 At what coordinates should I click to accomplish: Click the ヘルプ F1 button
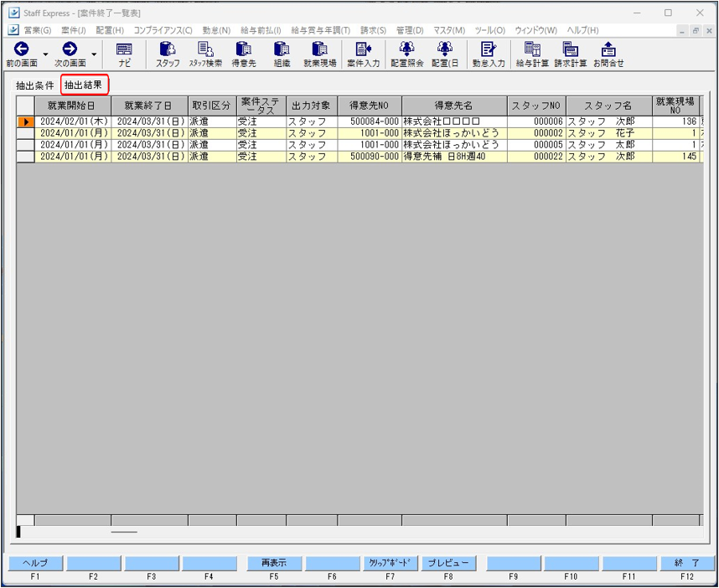(35, 563)
